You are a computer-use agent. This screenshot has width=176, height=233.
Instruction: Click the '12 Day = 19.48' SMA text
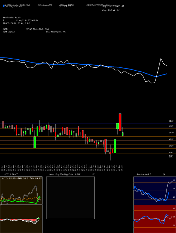pos(13,6)
